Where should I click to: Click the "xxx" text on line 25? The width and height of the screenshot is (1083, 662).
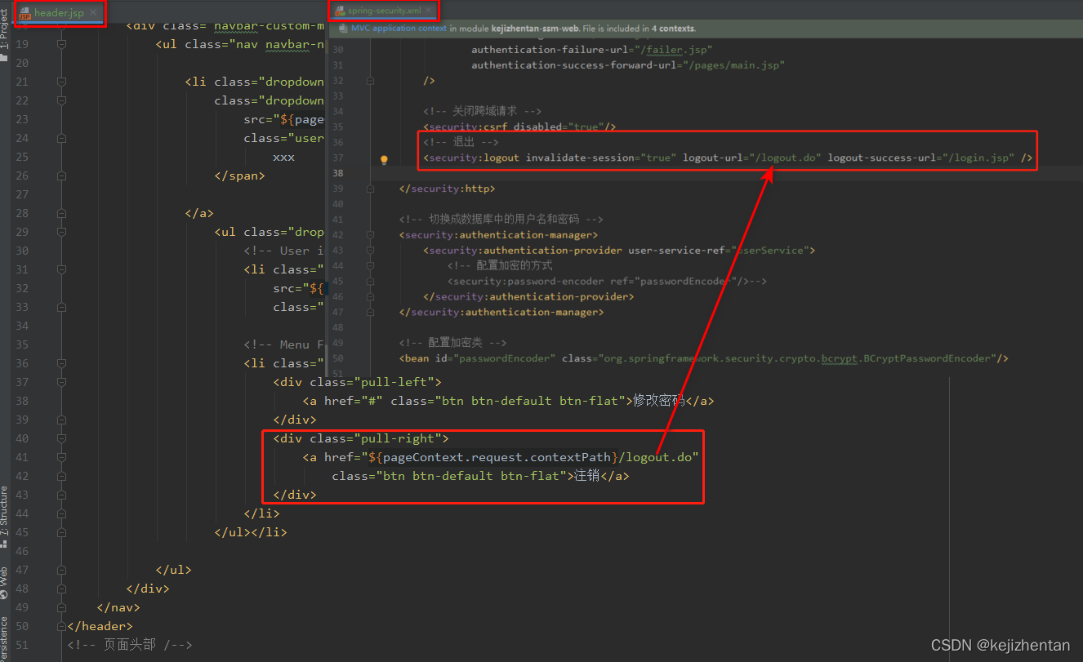pos(284,157)
